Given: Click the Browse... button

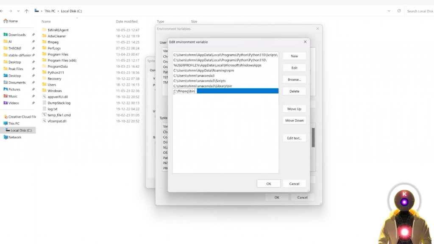Looking at the screenshot, I should click(294, 80).
